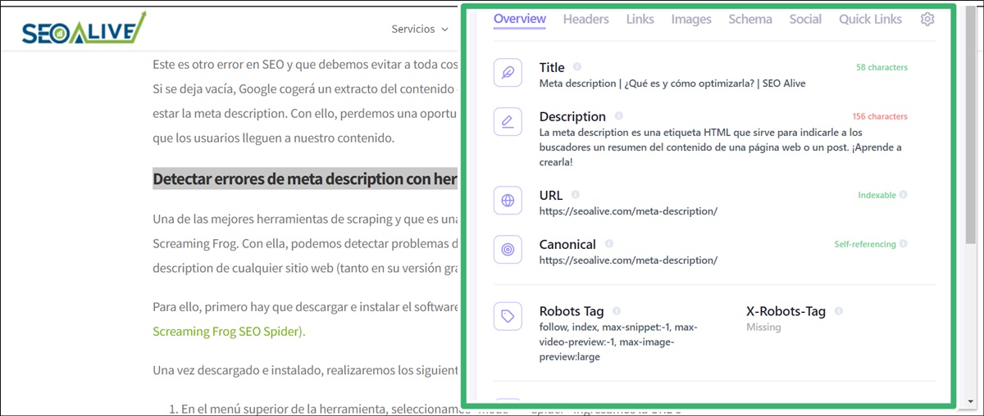Switch to the Headers tab
984x416 pixels.
click(x=586, y=19)
